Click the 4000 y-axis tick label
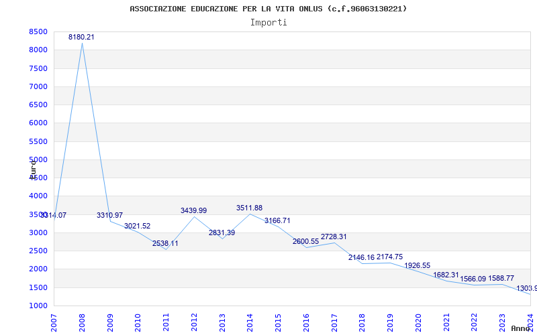This screenshot has width=537, height=335. click(x=38, y=196)
